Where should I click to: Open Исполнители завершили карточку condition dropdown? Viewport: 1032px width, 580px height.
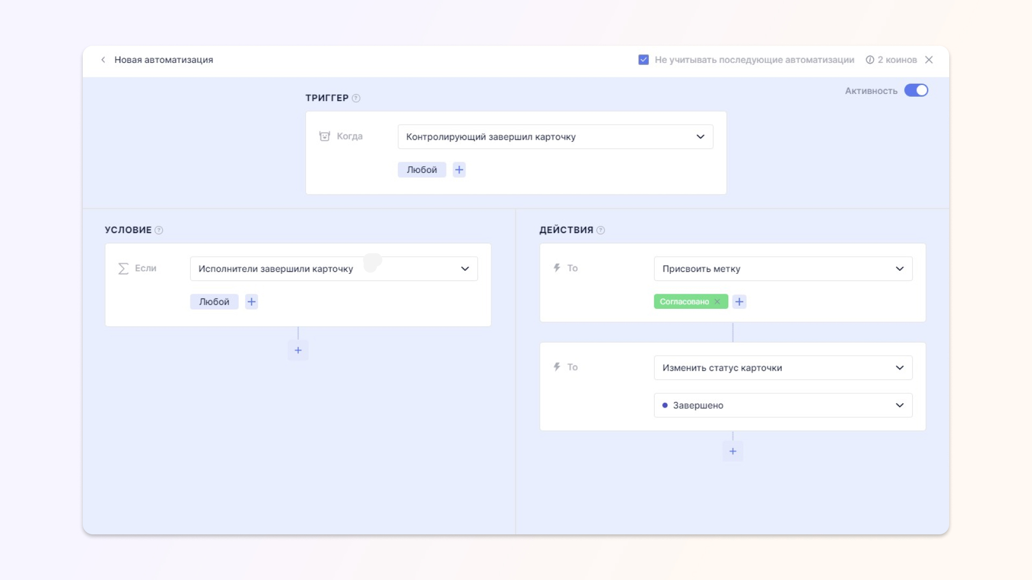[x=334, y=269]
